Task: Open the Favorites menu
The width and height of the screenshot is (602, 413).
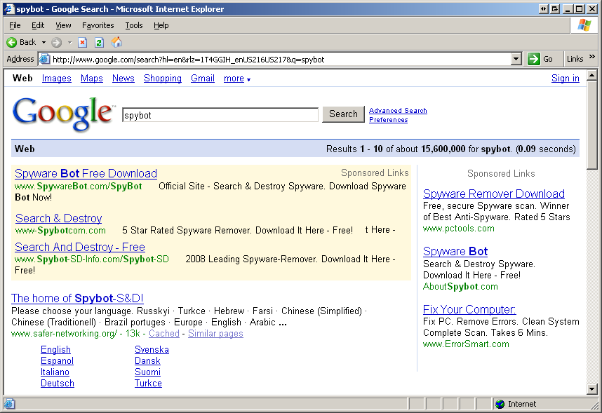Action: click(x=98, y=25)
